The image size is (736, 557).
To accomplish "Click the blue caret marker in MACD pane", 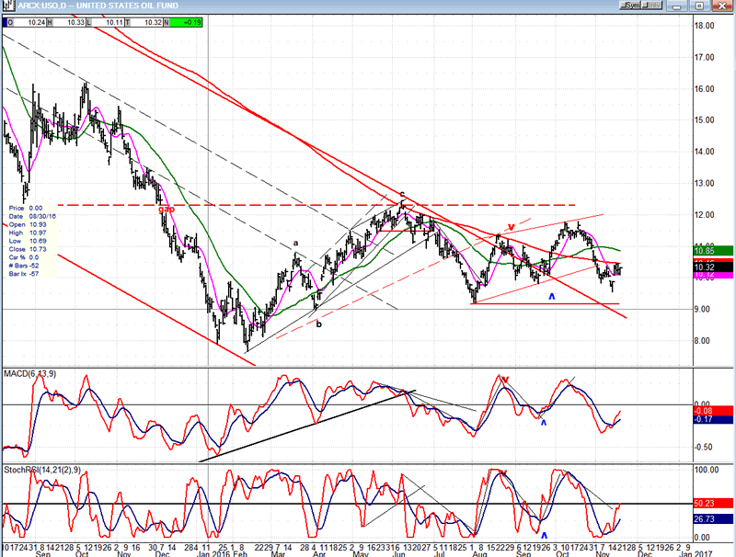I will [x=544, y=423].
